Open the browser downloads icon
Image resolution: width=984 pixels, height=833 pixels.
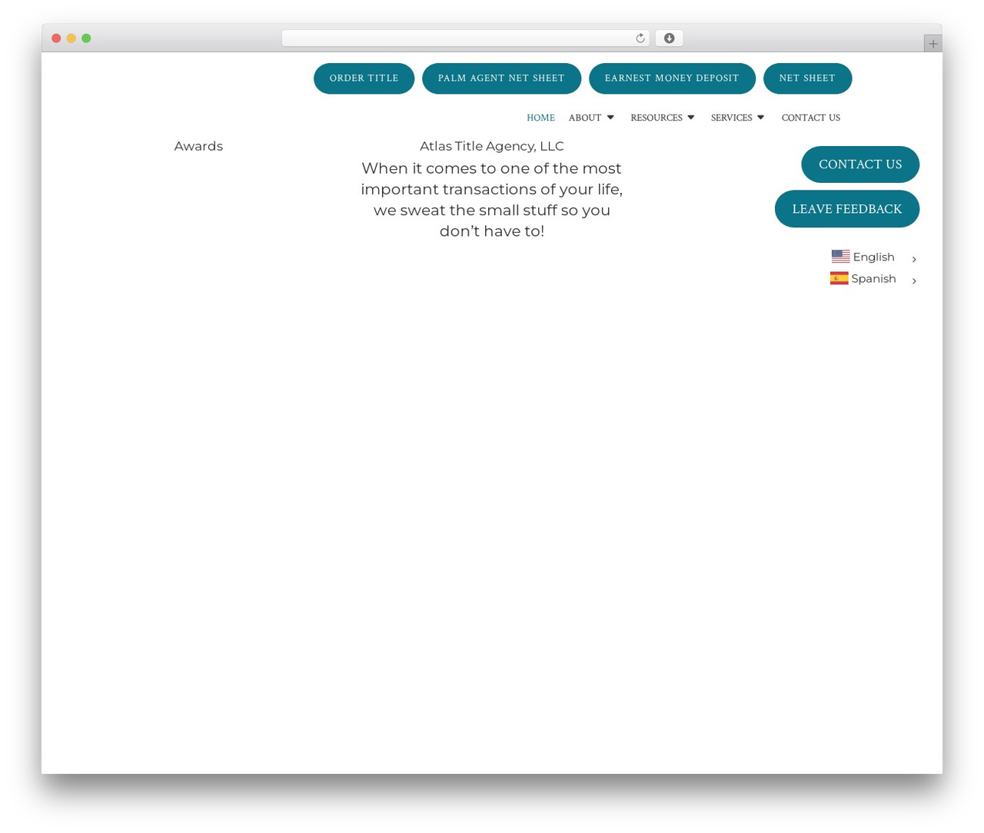669,38
